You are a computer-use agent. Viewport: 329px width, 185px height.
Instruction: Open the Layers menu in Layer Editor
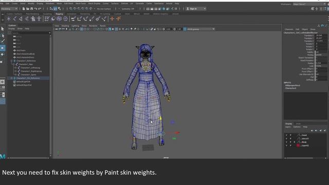[x=288, y=127]
